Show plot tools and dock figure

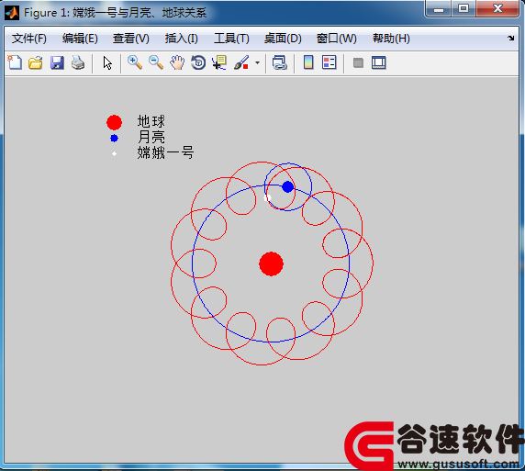tap(379, 62)
